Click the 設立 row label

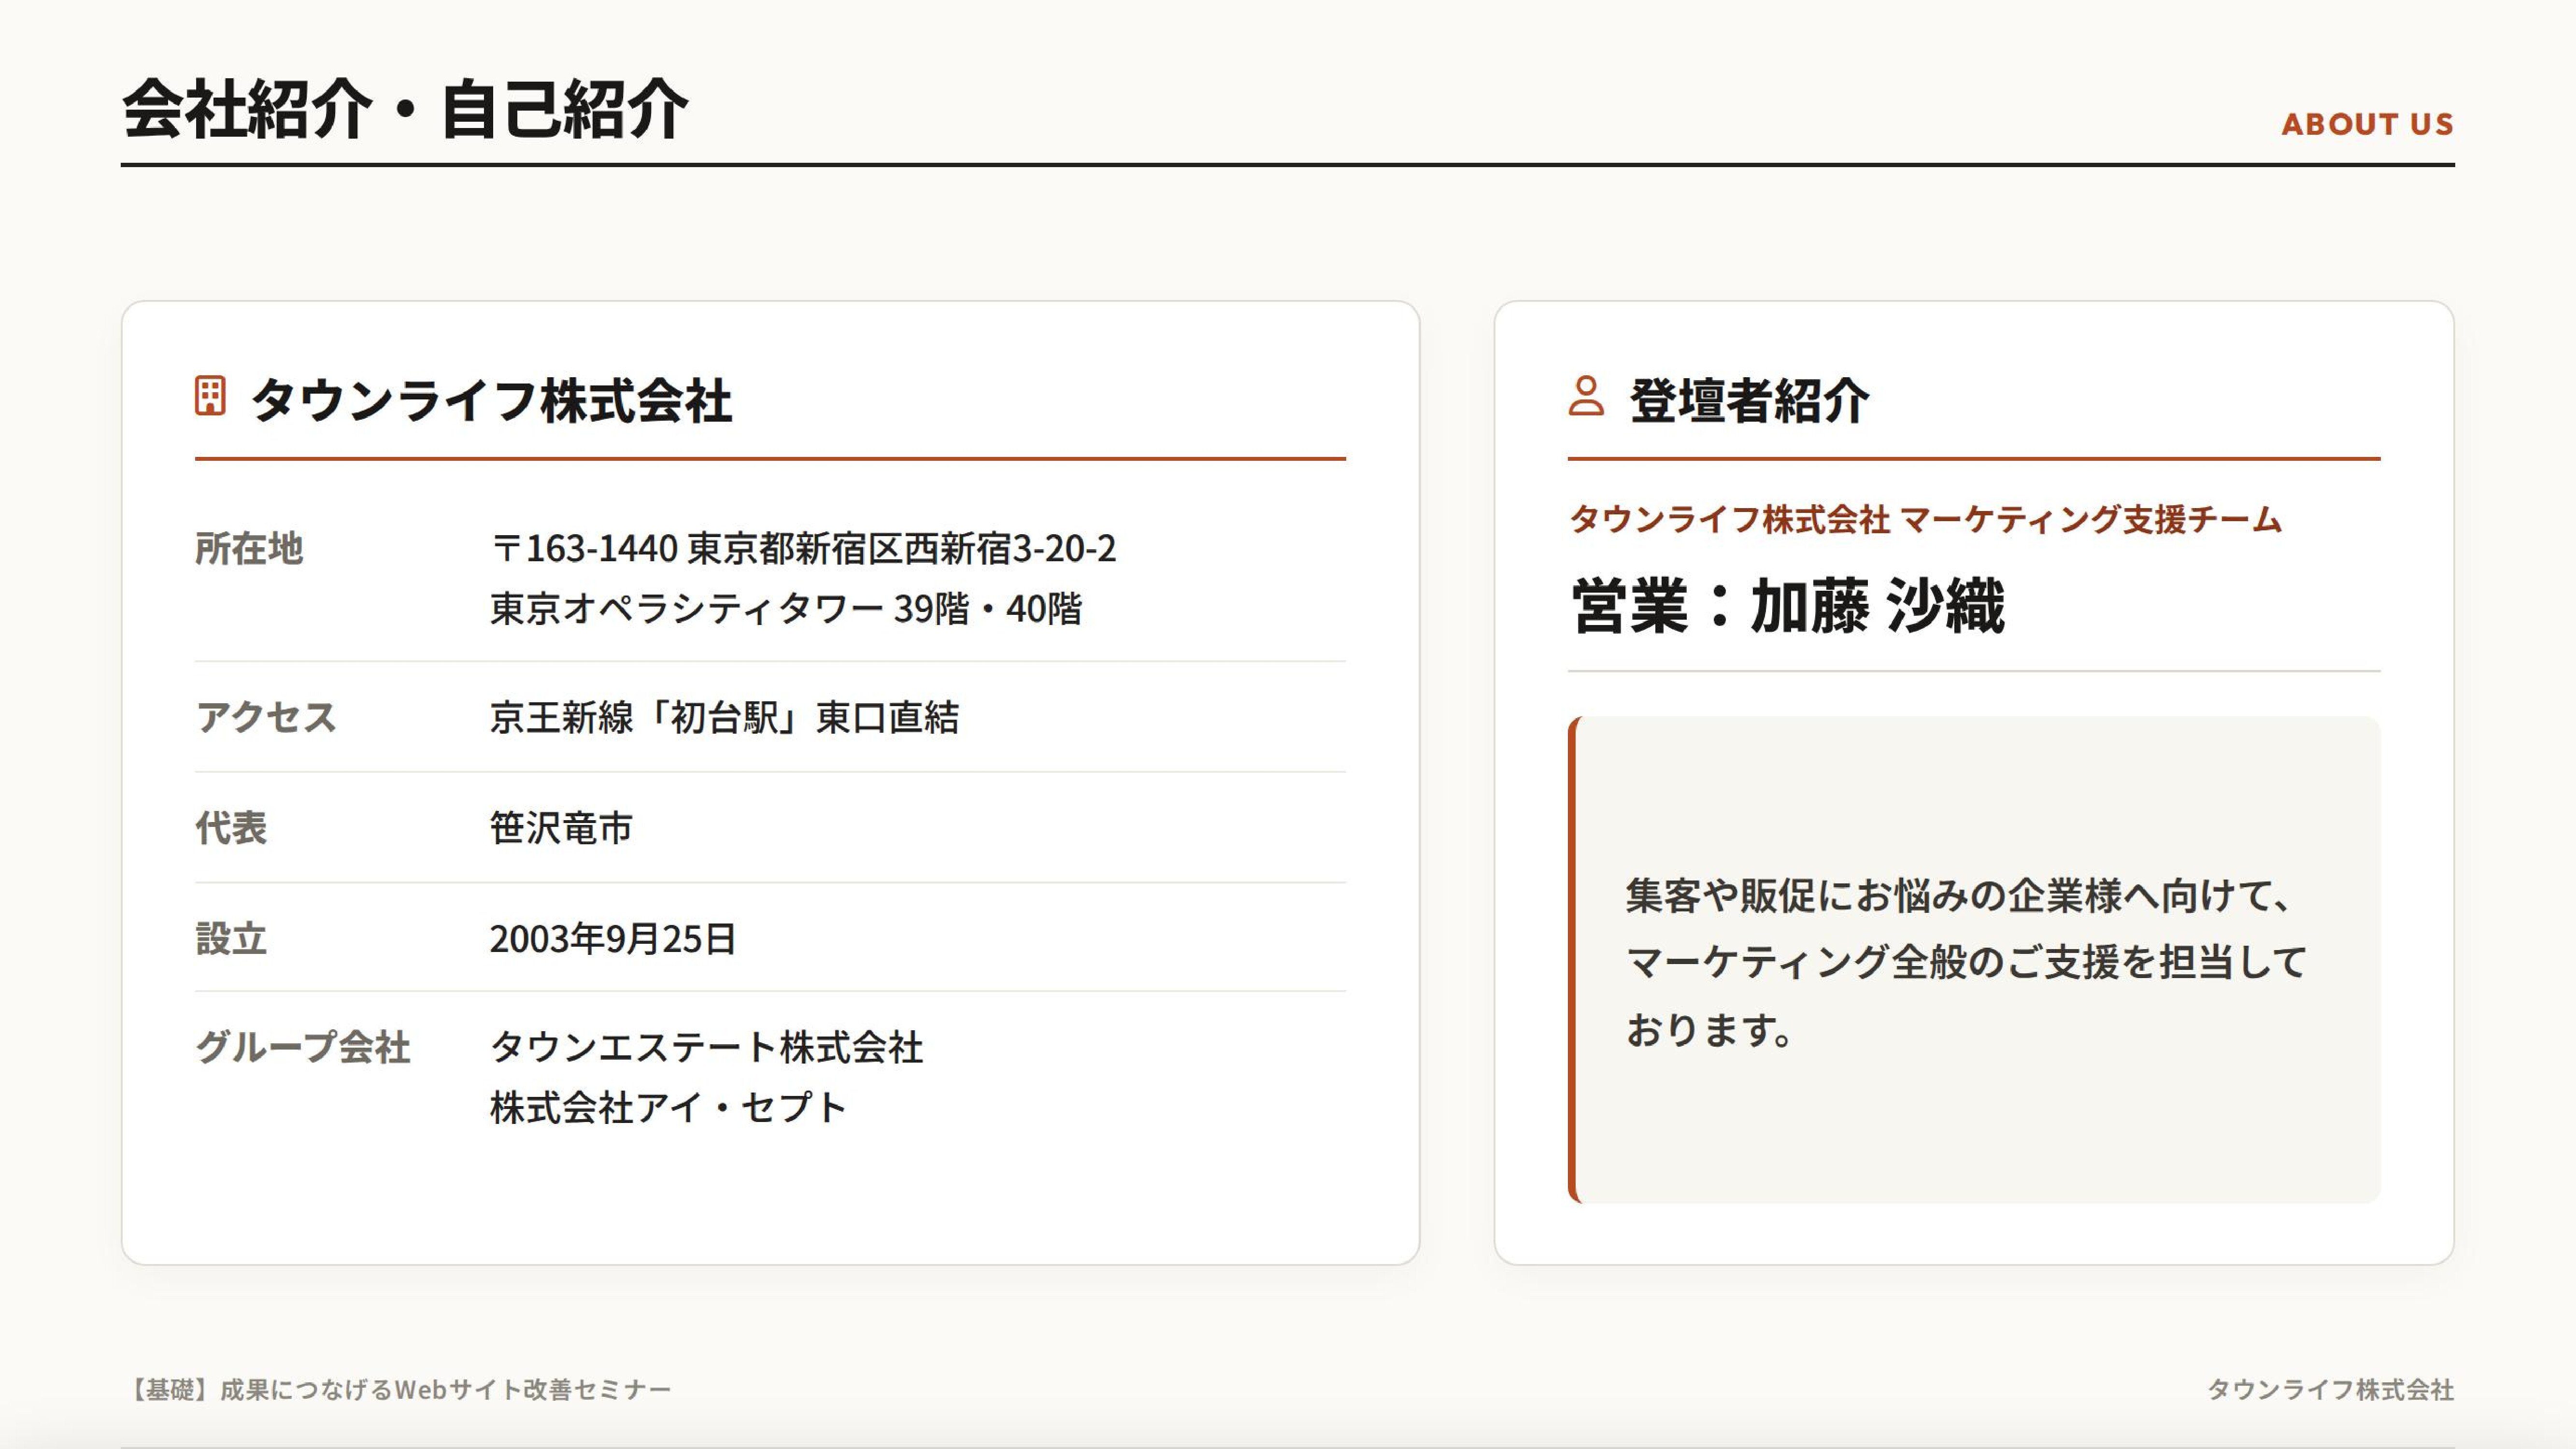tap(231, 939)
